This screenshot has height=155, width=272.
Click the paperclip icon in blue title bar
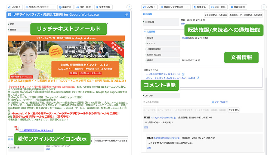126,15
